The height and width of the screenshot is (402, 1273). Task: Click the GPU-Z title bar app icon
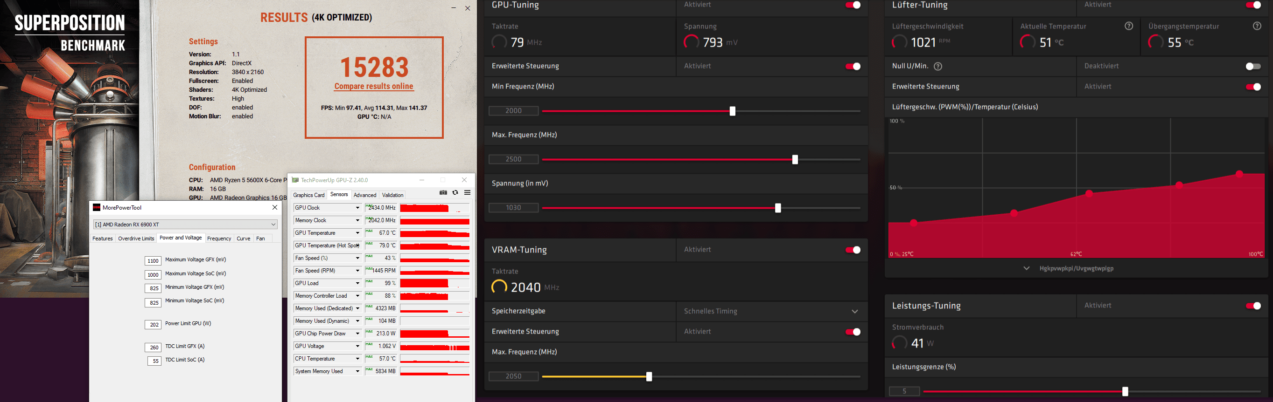pyautogui.click(x=295, y=180)
